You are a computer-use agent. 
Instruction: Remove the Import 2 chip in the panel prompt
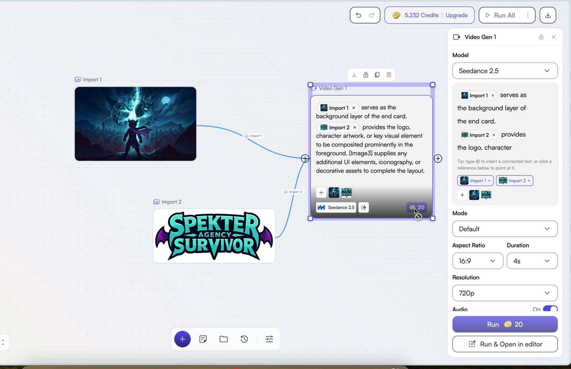[494, 135]
